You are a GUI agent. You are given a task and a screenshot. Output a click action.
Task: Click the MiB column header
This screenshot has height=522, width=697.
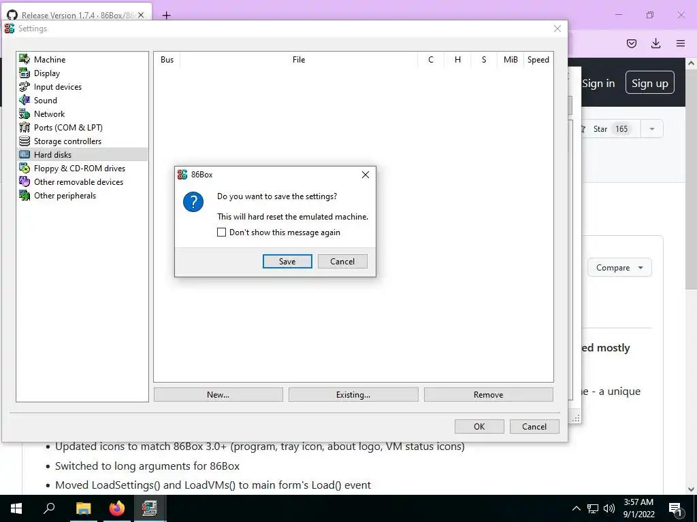click(510, 60)
